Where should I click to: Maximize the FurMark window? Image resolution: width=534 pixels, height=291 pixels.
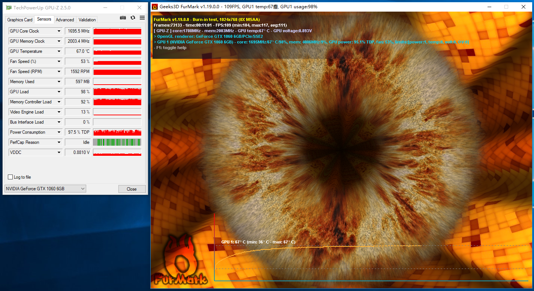[x=506, y=7]
